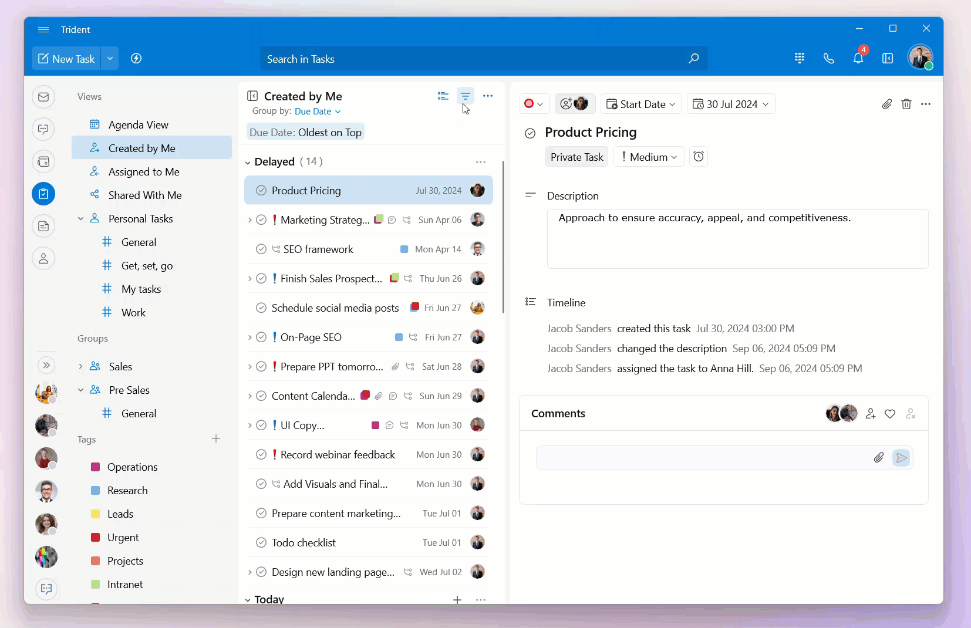Add a task to Today group
Screen dimensions: 971x628
tap(457, 599)
